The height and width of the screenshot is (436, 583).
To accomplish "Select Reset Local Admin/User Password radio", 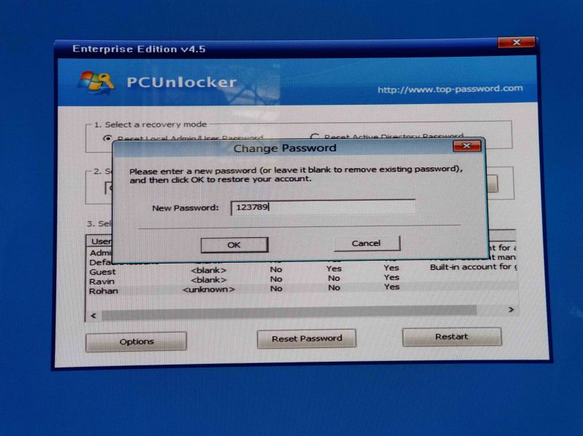I will pos(107,138).
